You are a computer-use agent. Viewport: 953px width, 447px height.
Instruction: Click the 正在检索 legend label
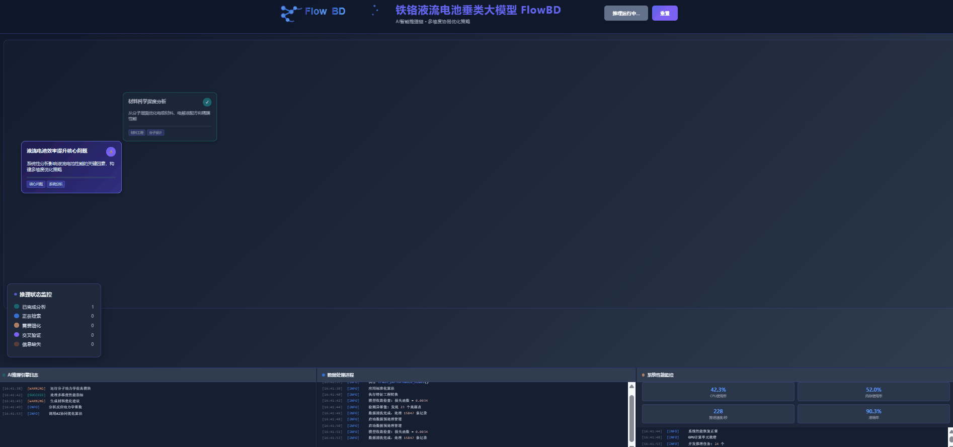[32, 316]
